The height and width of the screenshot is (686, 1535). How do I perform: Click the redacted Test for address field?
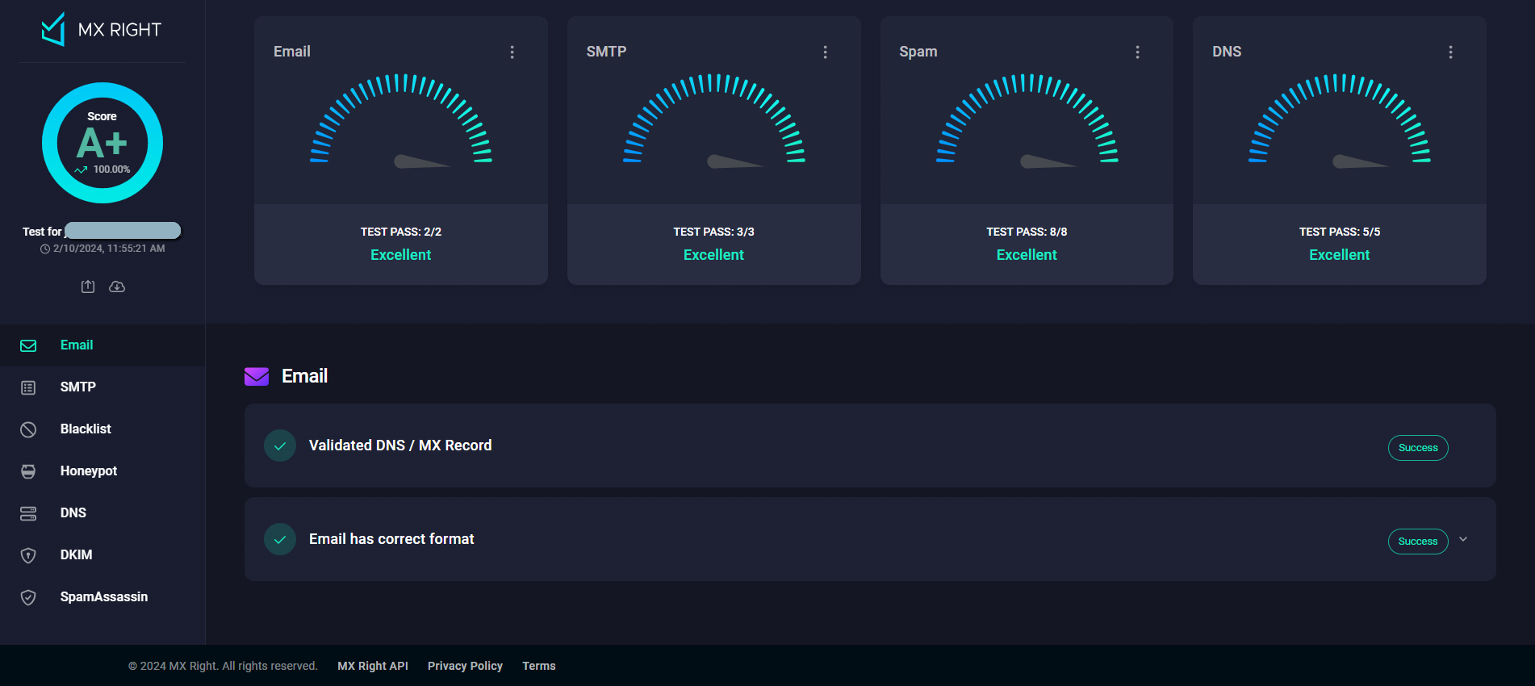[123, 231]
